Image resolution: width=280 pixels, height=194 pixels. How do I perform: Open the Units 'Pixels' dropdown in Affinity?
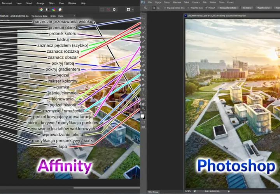tap(66, 16)
